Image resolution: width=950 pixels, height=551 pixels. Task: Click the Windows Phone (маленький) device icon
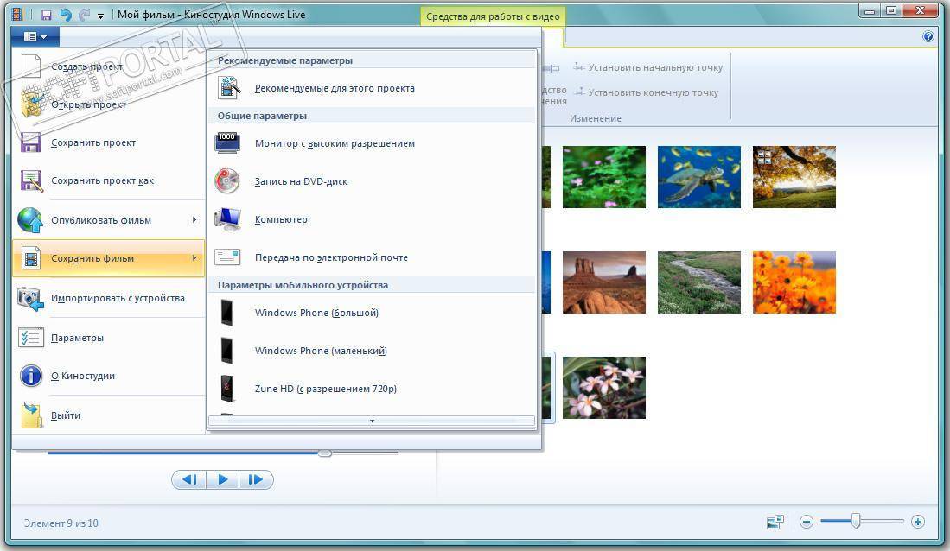point(227,351)
